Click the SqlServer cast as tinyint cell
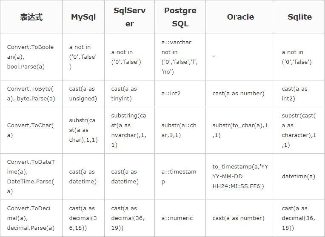The height and width of the screenshot is (237, 325). point(130,94)
